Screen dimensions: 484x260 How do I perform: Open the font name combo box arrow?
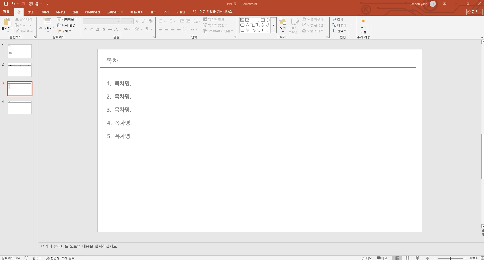pos(118,21)
